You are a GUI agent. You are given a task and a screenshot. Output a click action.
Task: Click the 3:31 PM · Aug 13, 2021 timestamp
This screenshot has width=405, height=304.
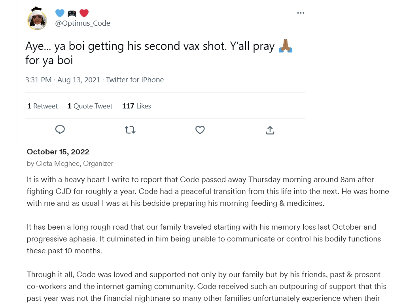point(62,80)
